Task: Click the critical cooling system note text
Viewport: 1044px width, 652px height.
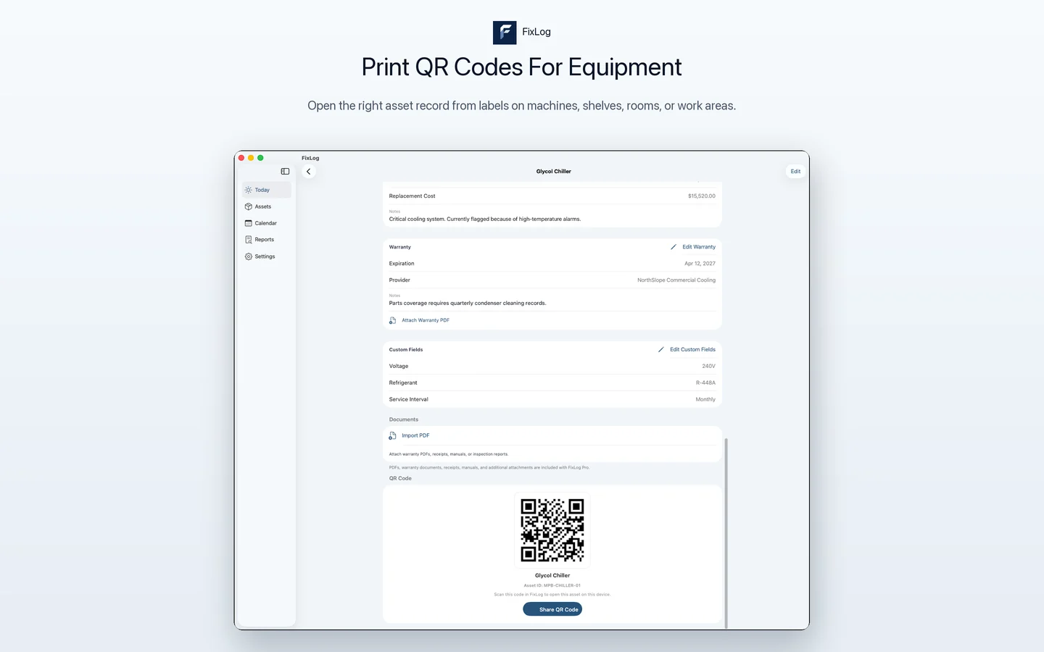Action: (x=485, y=219)
